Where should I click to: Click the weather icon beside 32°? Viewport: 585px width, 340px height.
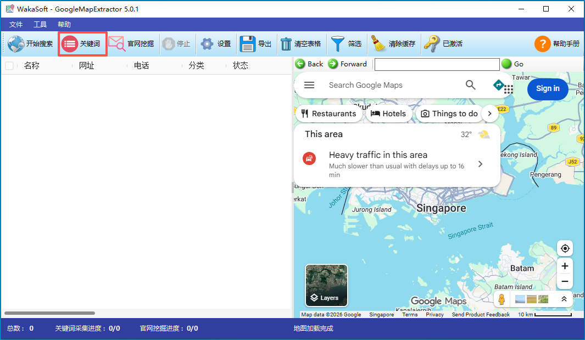click(x=484, y=134)
